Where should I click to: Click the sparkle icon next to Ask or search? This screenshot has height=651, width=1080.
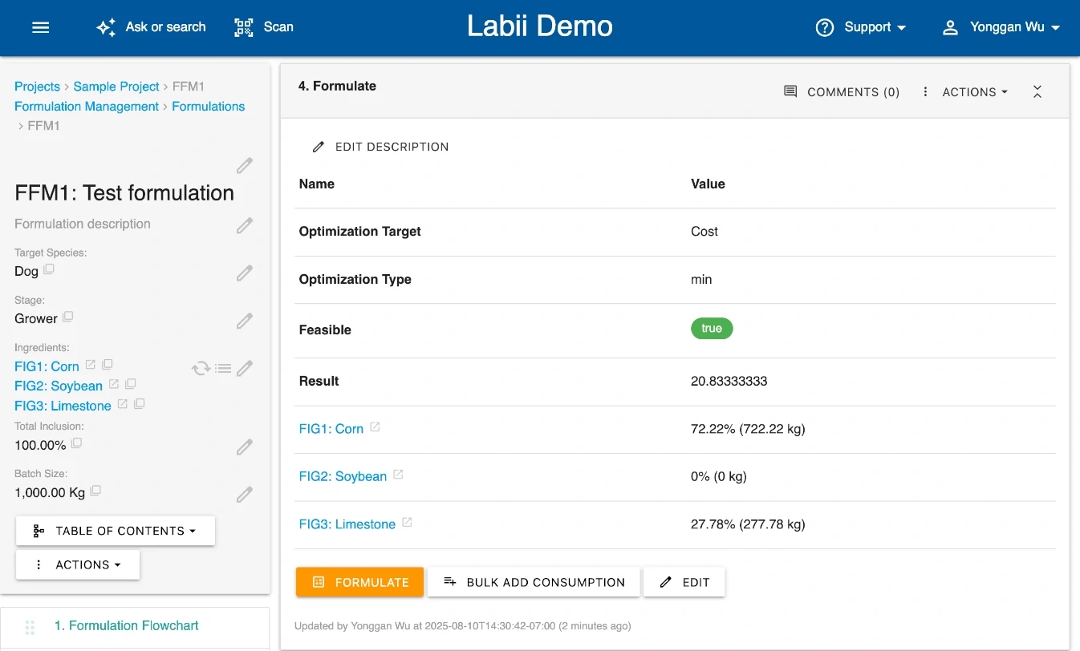tap(105, 26)
